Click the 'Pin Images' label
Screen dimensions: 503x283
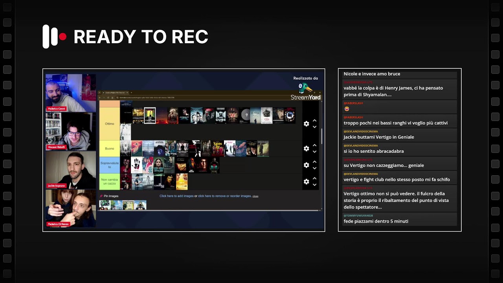point(111,196)
